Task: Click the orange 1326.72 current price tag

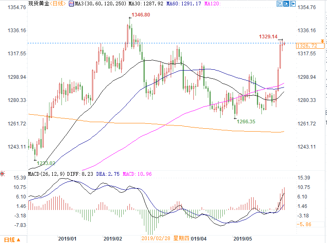Action: tap(311, 46)
